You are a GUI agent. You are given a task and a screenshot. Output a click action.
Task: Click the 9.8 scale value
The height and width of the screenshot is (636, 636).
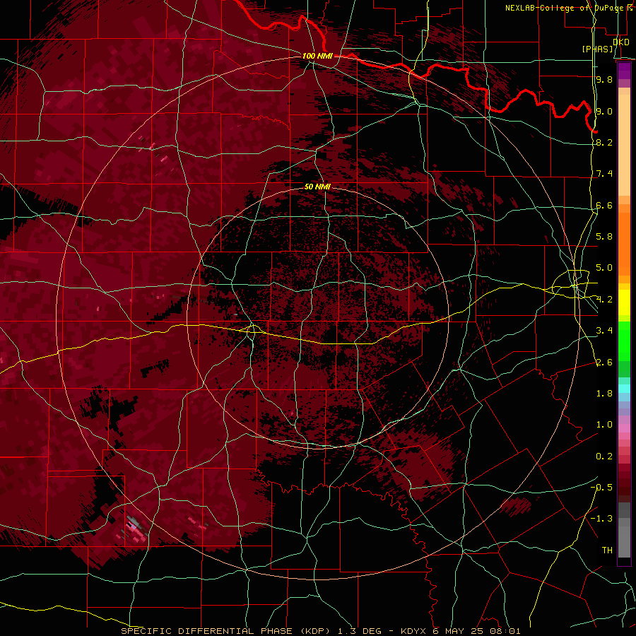tap(604, 79)
